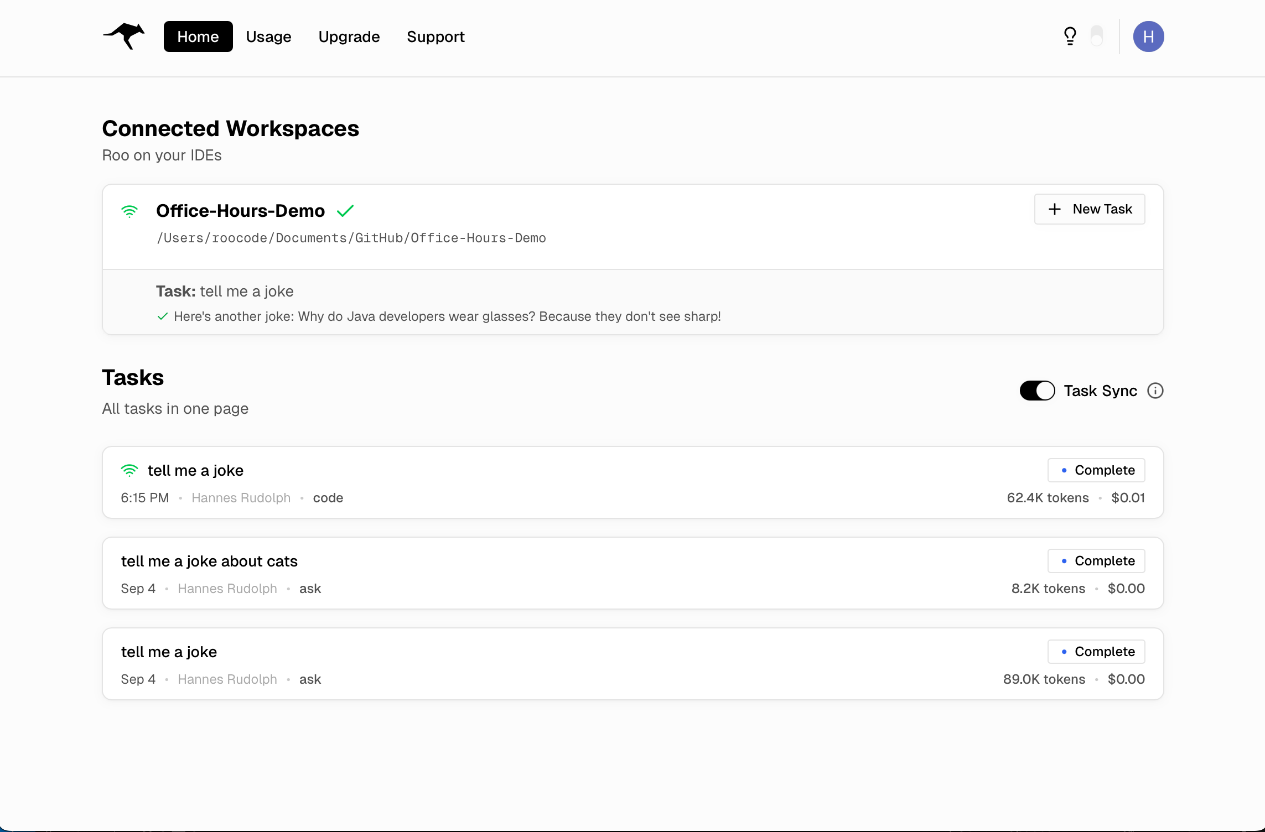Click the connection icon on the 6:15 PM joke task

point(130,470)
